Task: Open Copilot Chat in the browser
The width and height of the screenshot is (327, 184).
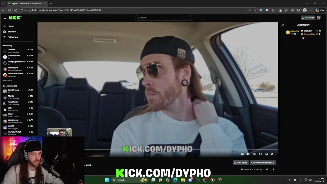Action: (320, 10)
